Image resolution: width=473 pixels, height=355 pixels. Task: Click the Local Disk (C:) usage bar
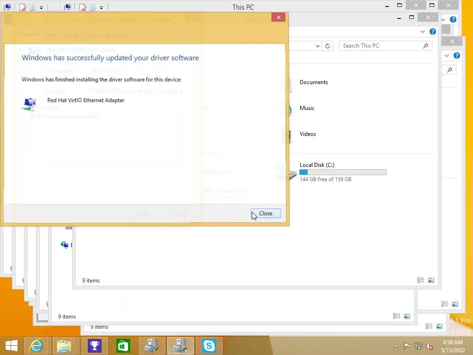(x=343, y=172)
